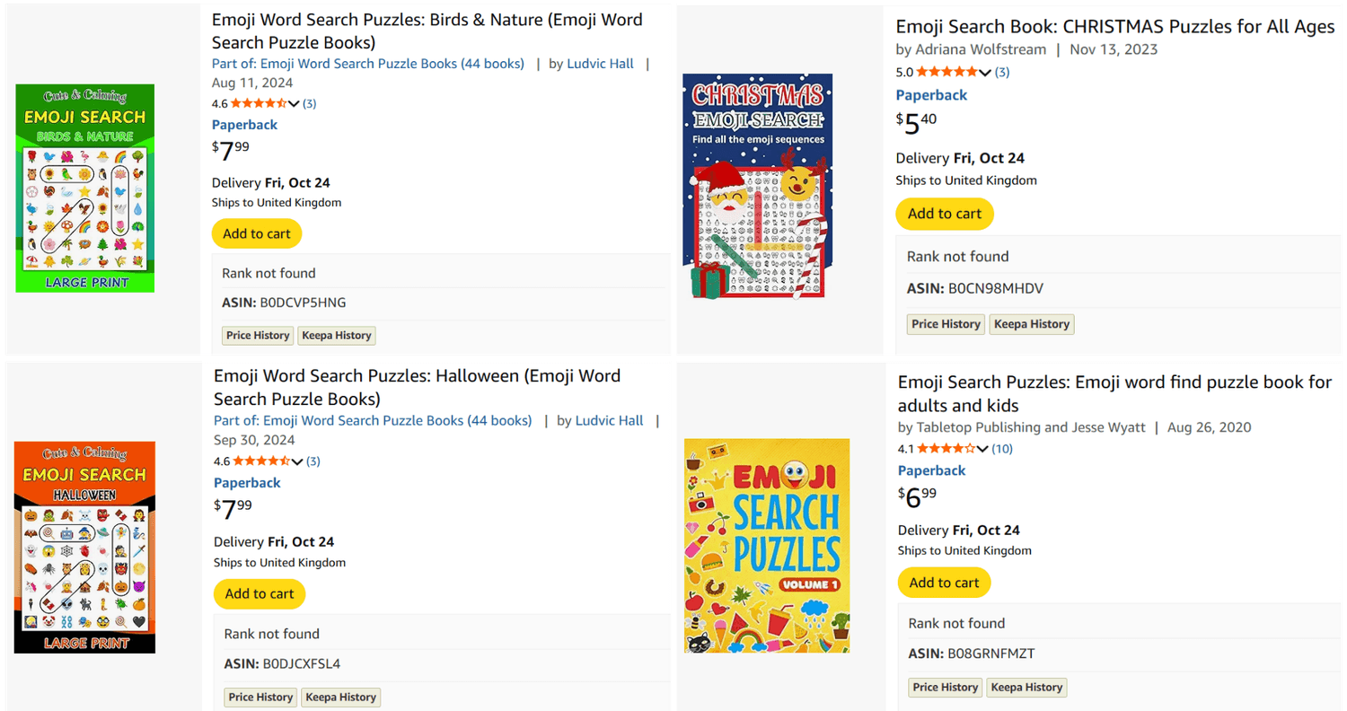This screenshot has width=1347, height=711.
Task: Click the Halloween Emoji Search cover image
Action: [85, 547]
